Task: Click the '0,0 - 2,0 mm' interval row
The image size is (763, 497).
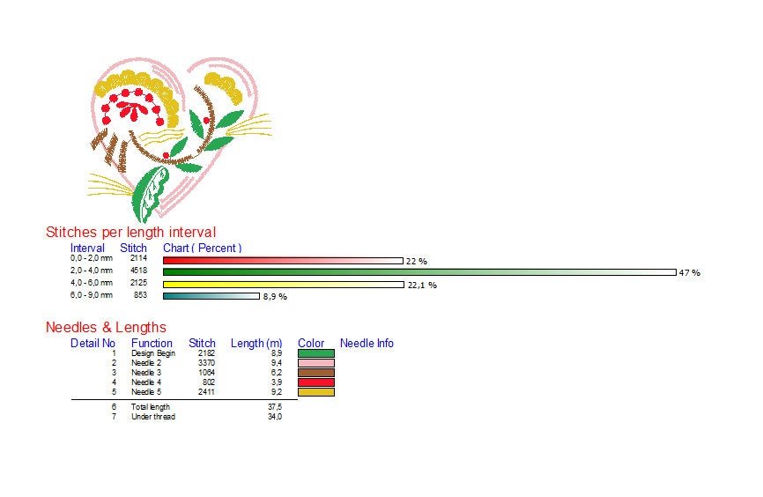Action: pyautogui.click(x=92, y=258)
